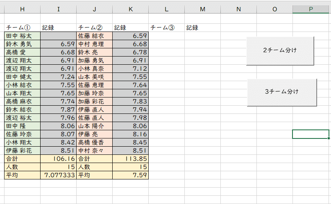Screen dimensions: 331x204
Task: Select the cell 山本 翔太
Action: 22,93
